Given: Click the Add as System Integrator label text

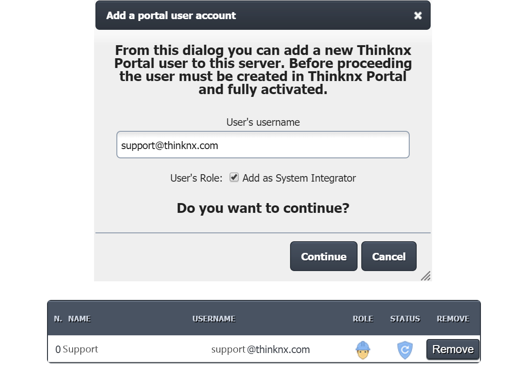Looking at the screenshot, I should [x=299, y=178].
